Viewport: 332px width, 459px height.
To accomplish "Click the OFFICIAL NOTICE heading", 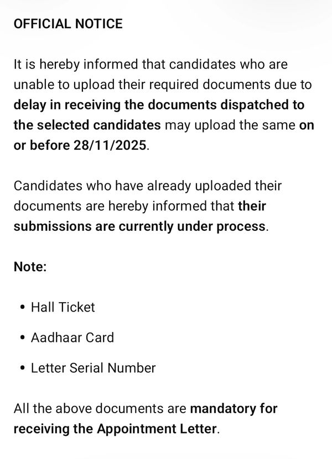I will coord(68,24).
